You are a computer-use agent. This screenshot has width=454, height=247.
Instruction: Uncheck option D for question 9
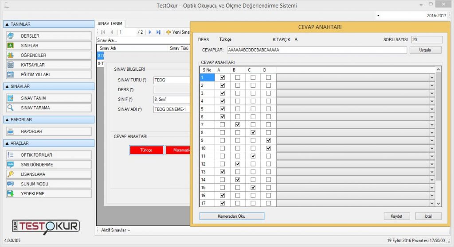[268, 140]
